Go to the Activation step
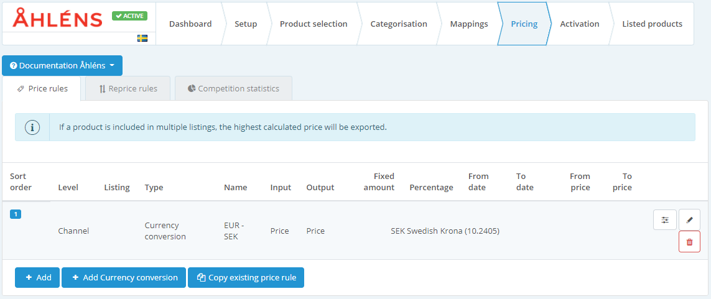Screen dimensions: 711x299 [580, 24]
